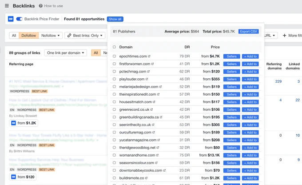
Task: Check the epochtimes.com row checkbox
Action: (114, 56)
